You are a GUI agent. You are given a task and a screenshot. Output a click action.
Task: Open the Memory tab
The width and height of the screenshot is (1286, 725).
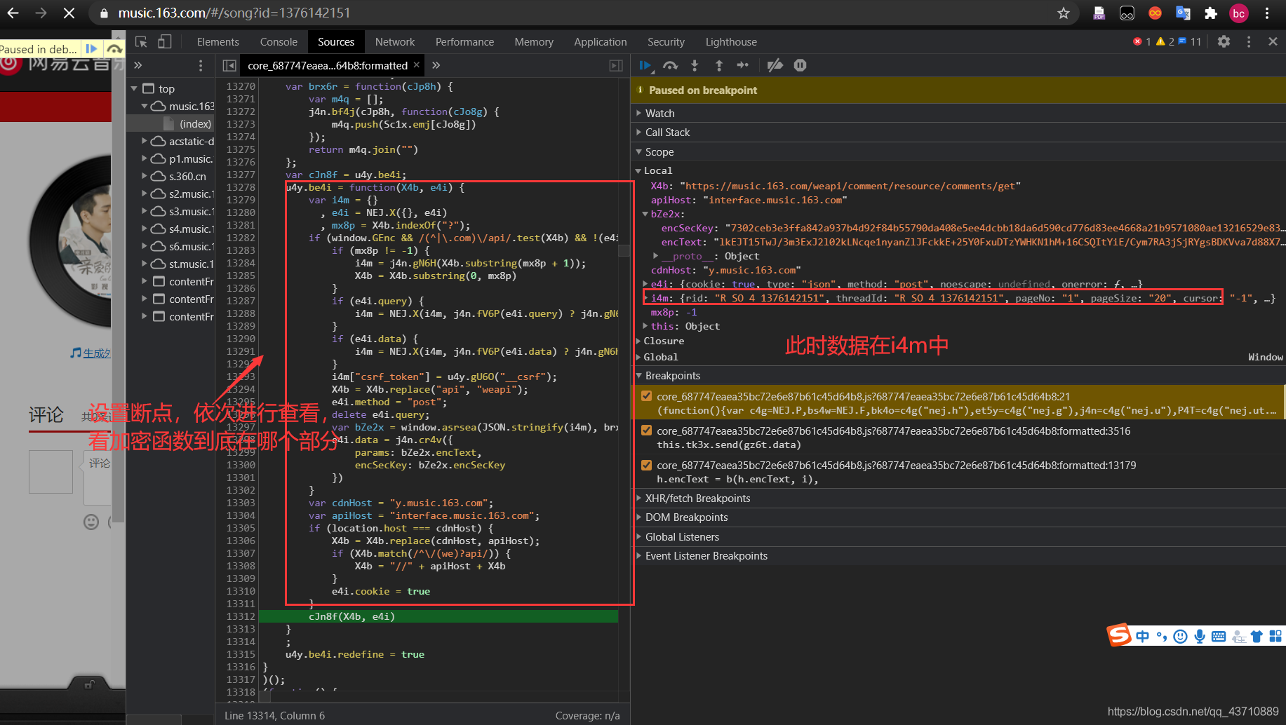(x=534, y=42)
